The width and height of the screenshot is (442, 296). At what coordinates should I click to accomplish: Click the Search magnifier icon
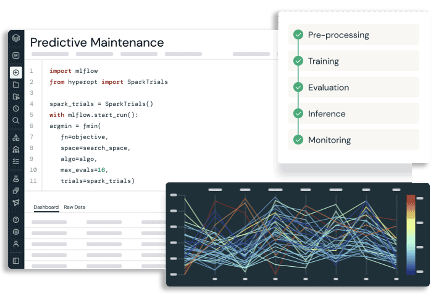(x=16, y=121)
